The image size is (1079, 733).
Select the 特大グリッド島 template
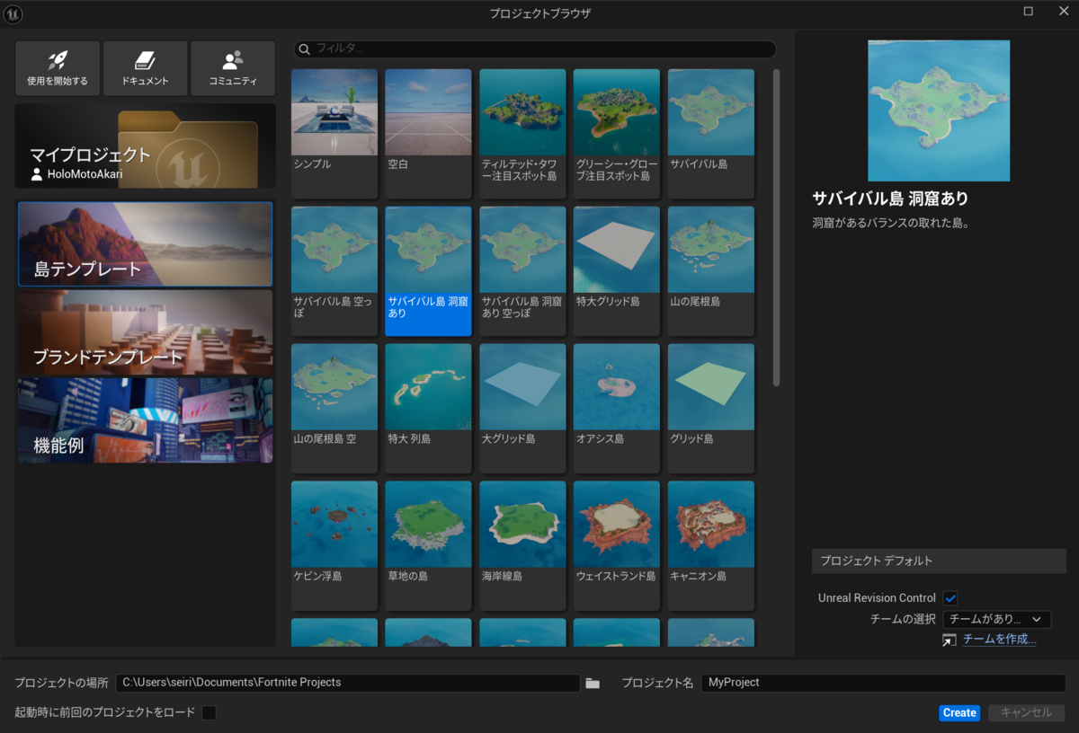click(x=616, y=271)
